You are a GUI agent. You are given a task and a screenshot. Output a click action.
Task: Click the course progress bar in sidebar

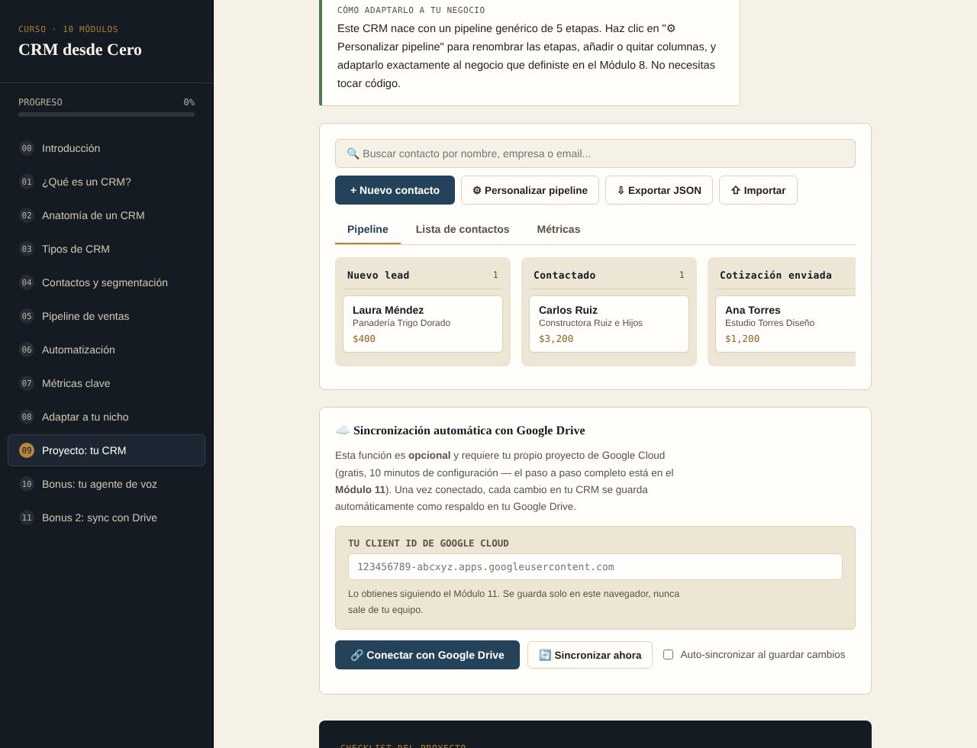[107, 114]
